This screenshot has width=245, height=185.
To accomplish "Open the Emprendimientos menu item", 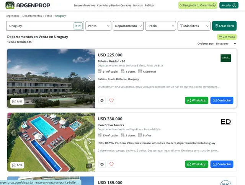I will [84, 5].
